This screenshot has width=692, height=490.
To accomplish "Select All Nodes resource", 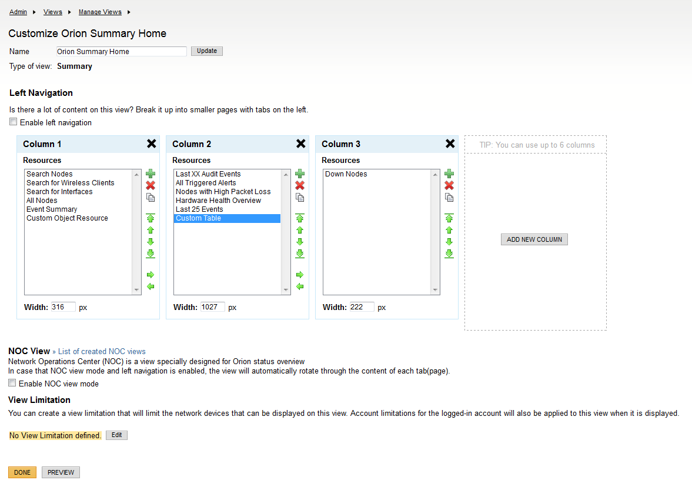I will (x=79, y=201).
